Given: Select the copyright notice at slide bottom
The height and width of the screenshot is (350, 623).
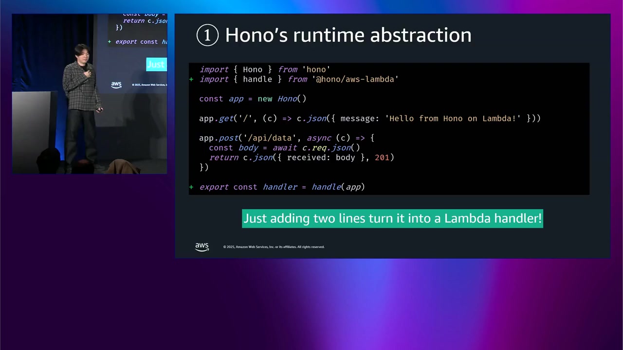Looking at the screenshot, I should (274, 246).
